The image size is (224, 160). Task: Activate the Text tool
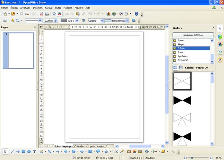click(x=34, y=151)
